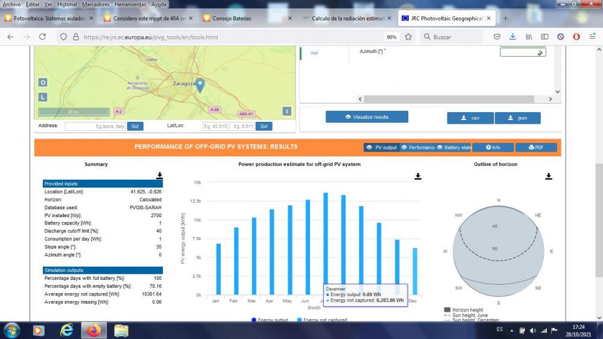Open the Herramientas menu

[x=130, y=4]
